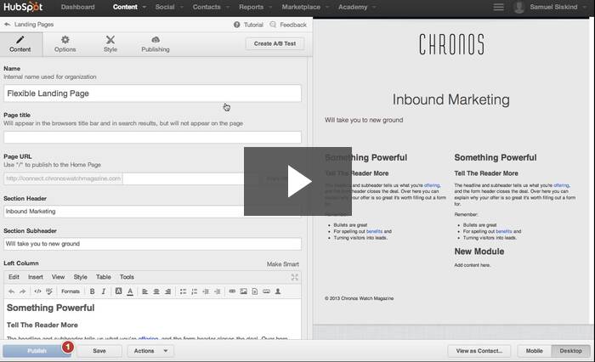Toggle bold formatting
Screen dimensions: 595x362
tap(92, 291)
